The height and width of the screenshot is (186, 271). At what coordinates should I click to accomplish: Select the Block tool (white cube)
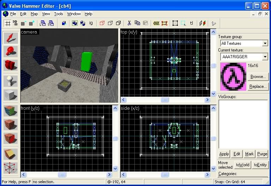tap(11, 95)
